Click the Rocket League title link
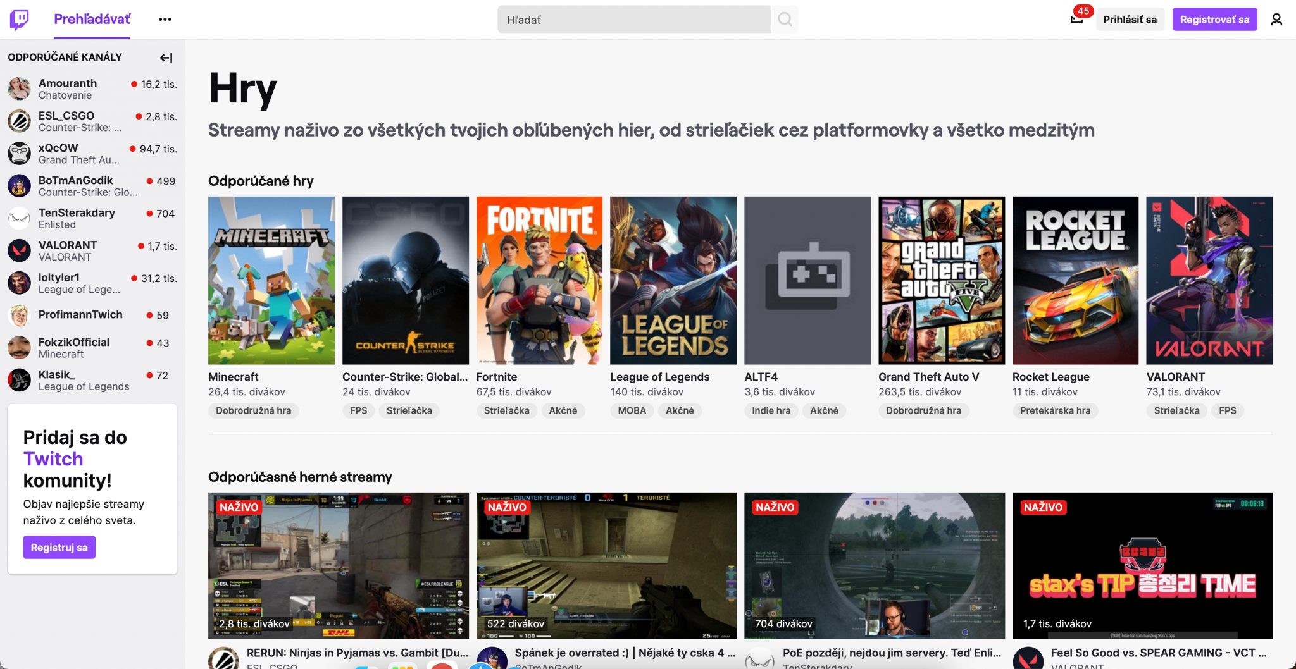This screenshot has width=1296, height=669. pos(1051,377)
